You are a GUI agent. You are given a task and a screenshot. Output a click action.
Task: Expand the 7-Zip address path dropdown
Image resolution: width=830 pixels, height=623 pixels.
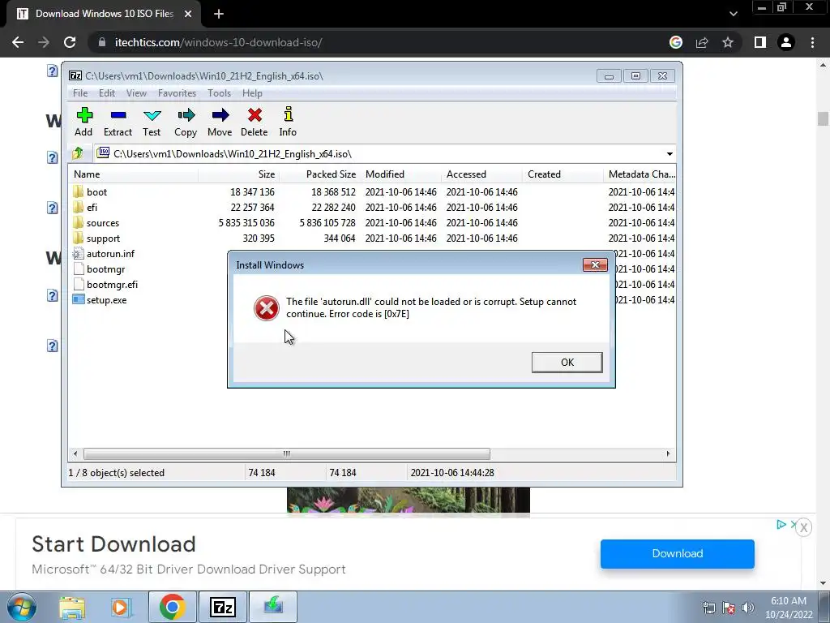click(x=670, y=154)
